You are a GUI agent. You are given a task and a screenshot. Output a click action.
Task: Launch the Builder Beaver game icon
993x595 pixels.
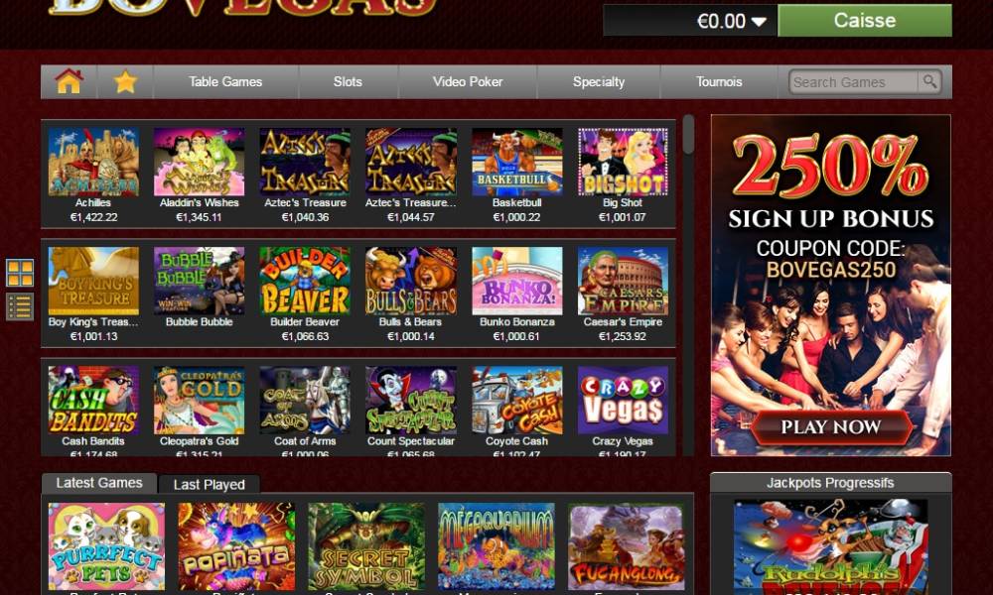305,281
